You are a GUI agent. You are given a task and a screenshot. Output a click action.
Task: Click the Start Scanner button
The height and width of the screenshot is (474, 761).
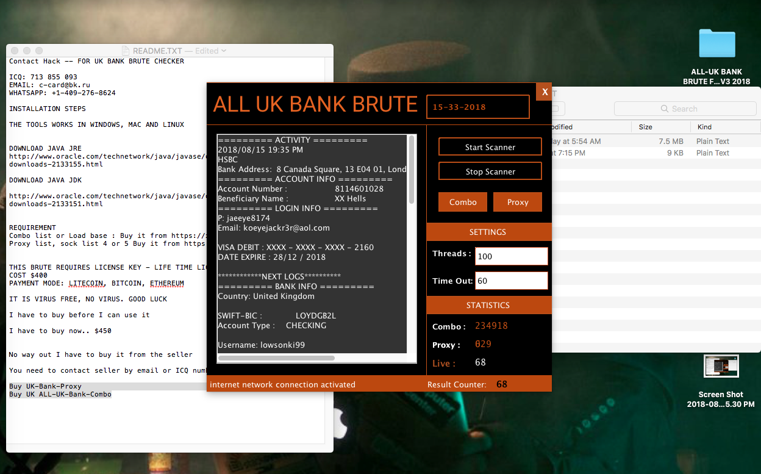(490, 147)
